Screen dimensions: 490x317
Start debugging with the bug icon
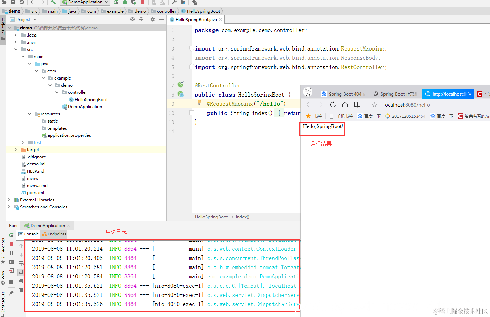125,2
